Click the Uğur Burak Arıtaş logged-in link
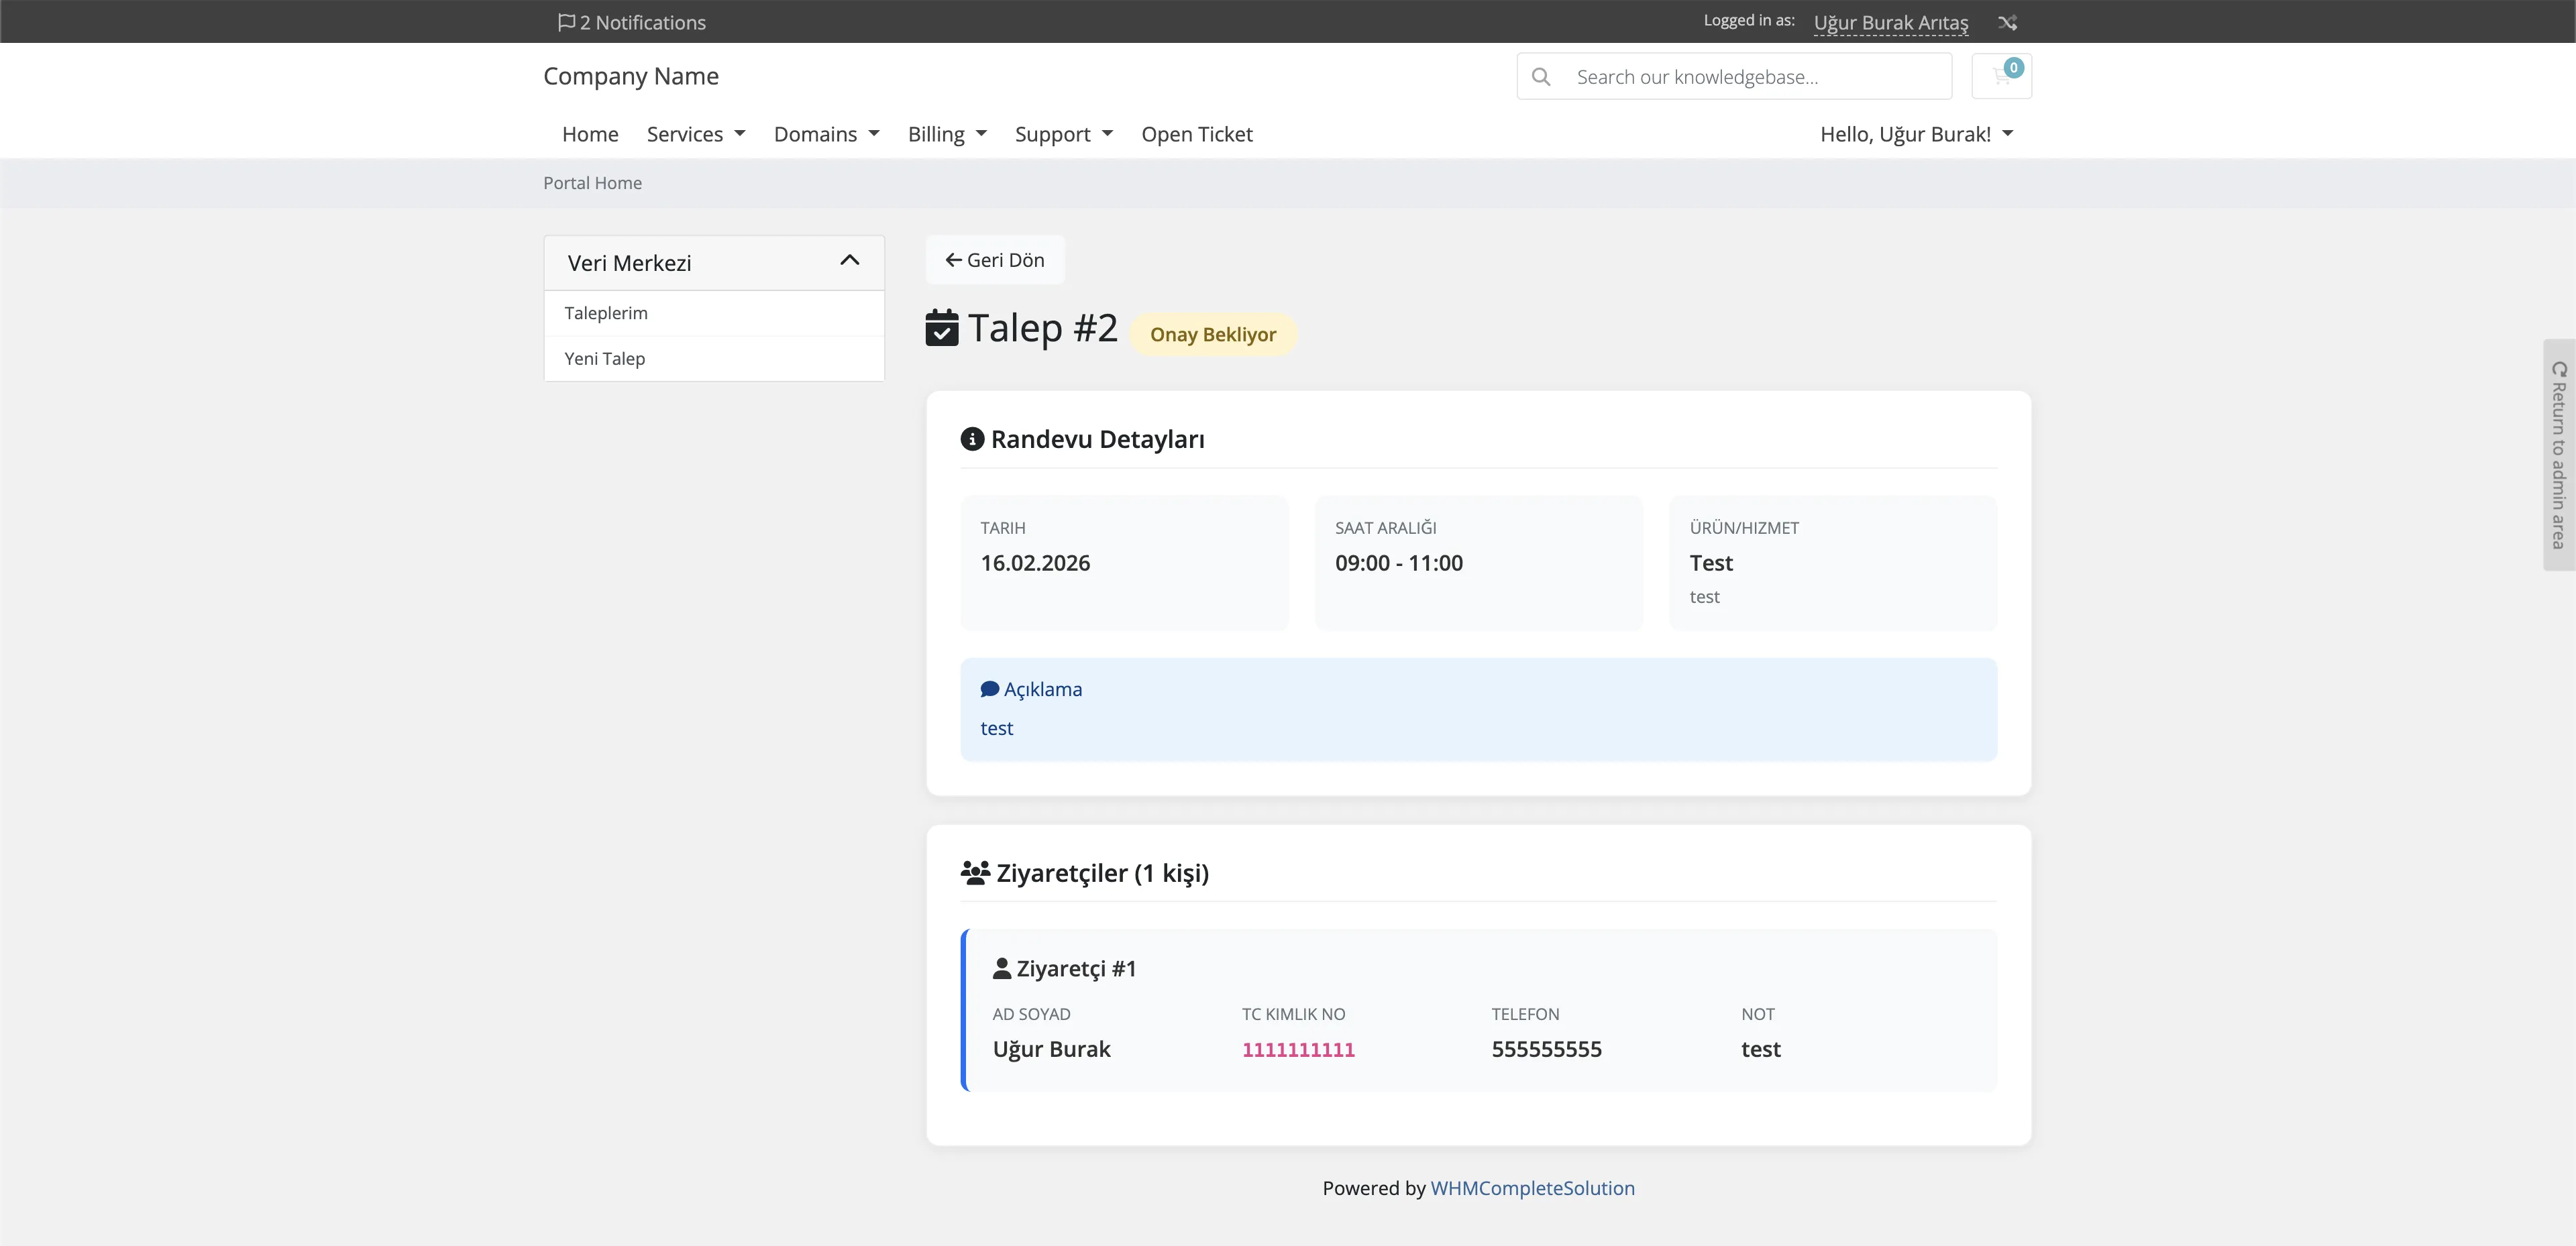2576x1246 pixels. tap(1891, 22)
